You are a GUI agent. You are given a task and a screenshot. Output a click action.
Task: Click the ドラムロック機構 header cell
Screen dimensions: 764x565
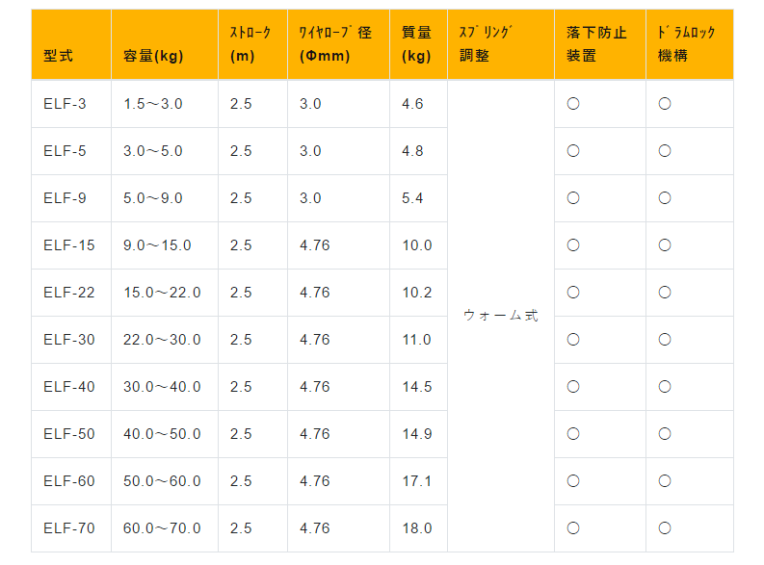(690, 44)
